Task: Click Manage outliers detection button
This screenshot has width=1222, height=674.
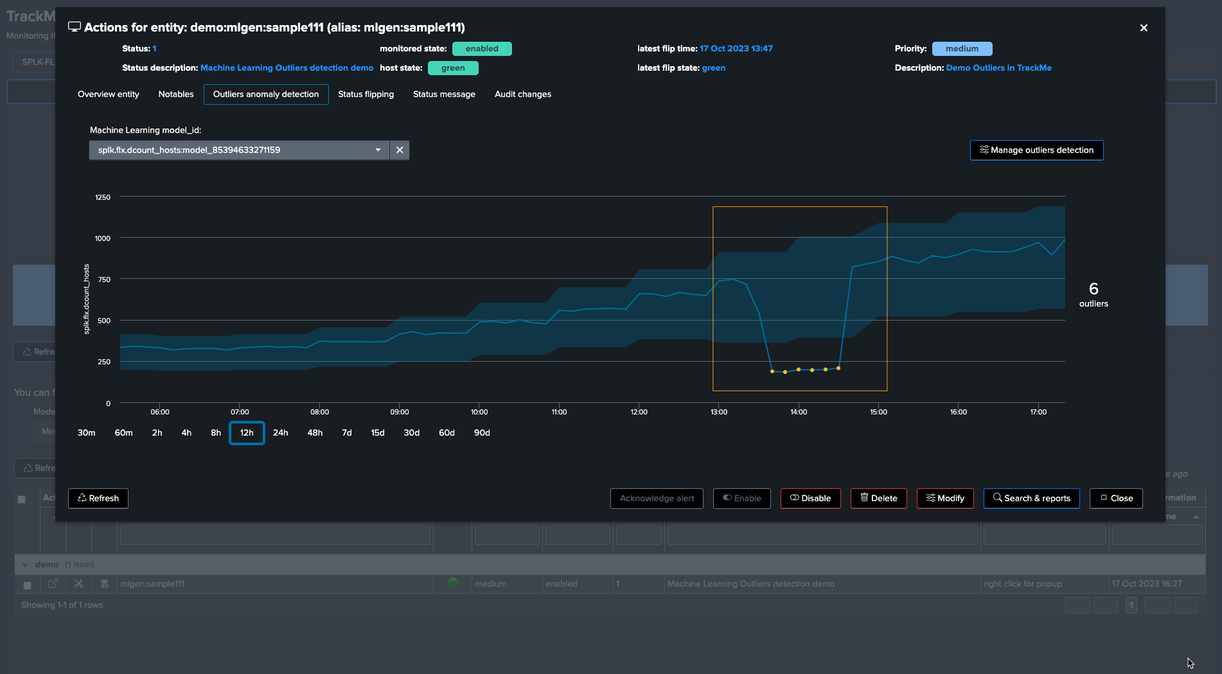Action: tap(1036, 150)
